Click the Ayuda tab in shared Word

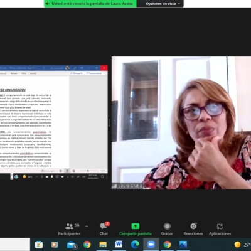coord(33,73)
